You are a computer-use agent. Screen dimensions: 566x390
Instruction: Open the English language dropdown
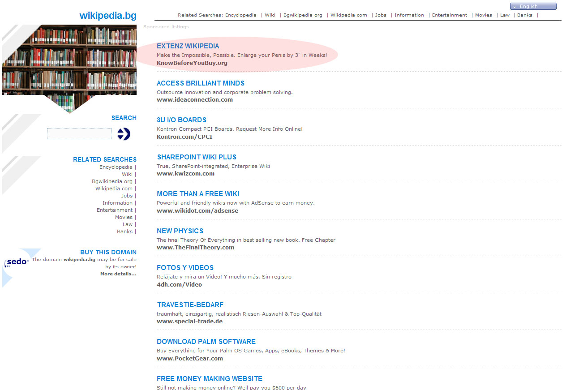point(533,6)
